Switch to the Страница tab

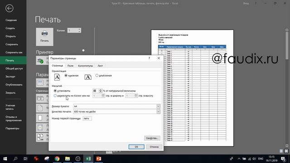point(58,66)
